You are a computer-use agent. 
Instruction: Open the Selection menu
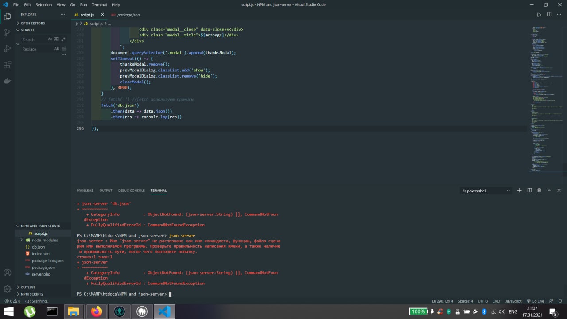point(43,4)
